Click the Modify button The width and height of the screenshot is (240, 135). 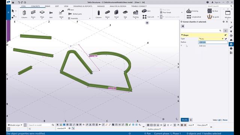pyautogui.click(x=184, y=120)
